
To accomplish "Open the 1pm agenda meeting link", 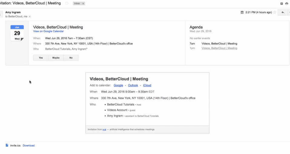I will tap(219, 48).
